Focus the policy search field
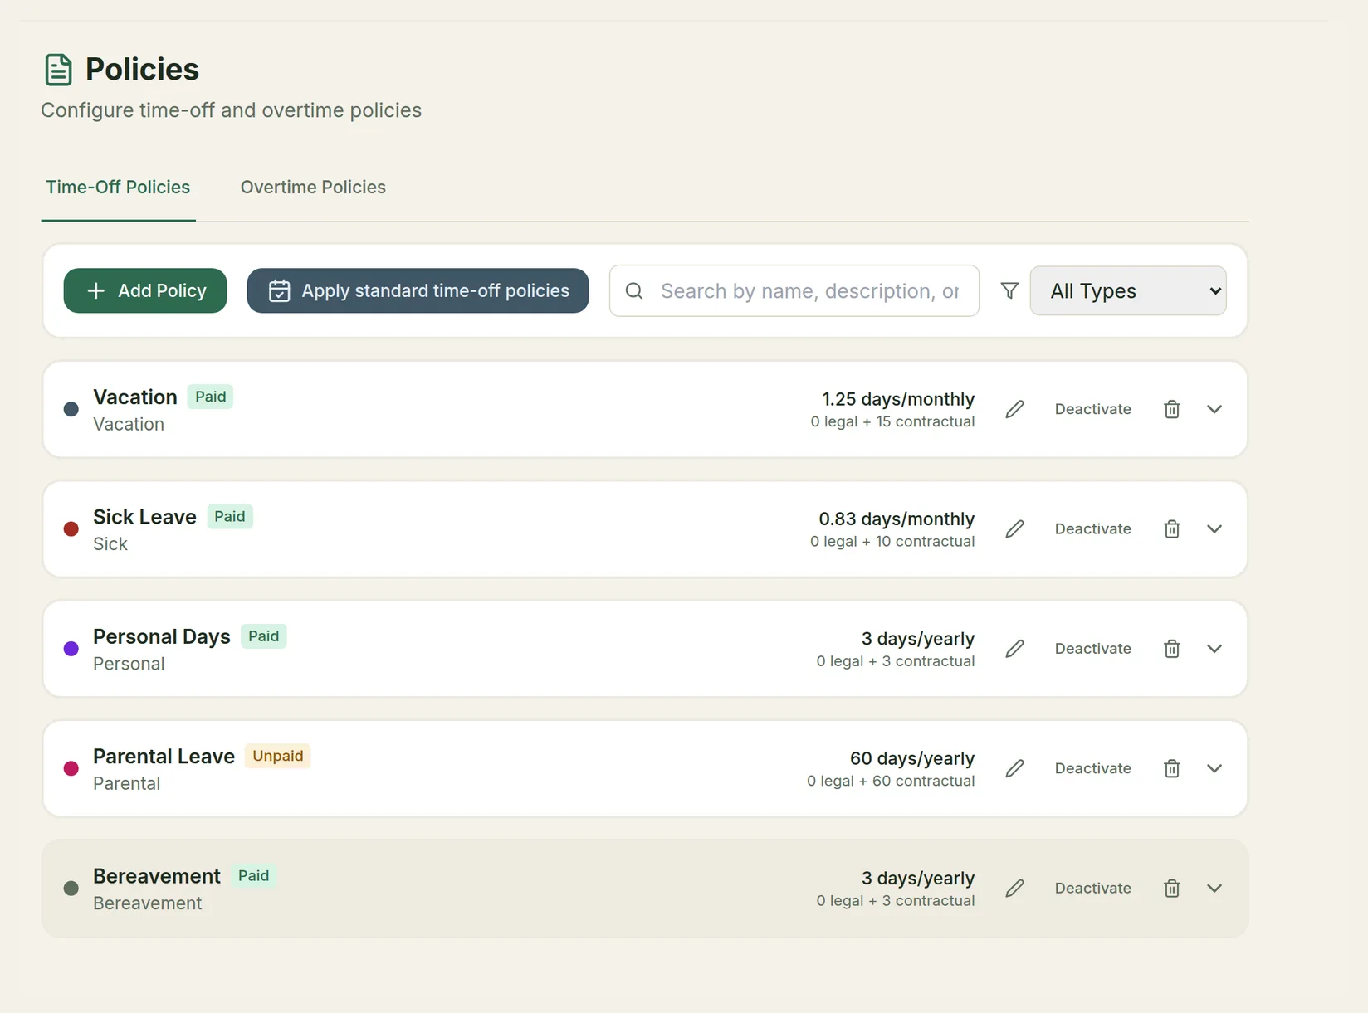This screenshot has width=1368, height=1013. coord(794,290)
